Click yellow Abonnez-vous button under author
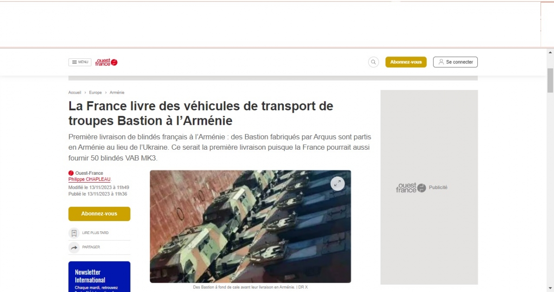Screen dimensions: 554x292 coord(99,214)
